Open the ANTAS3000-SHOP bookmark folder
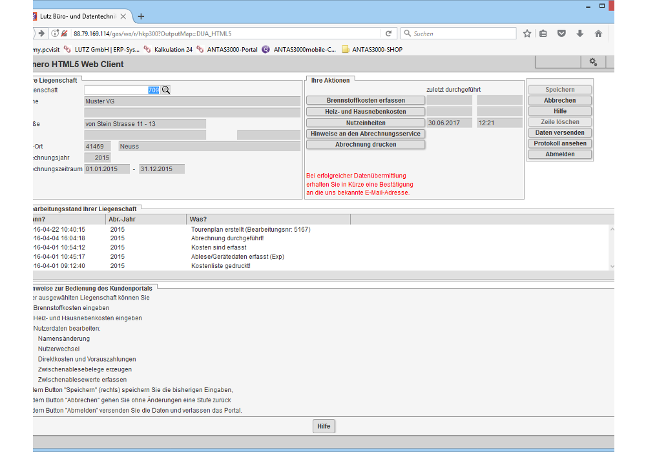 click(372, 49)
